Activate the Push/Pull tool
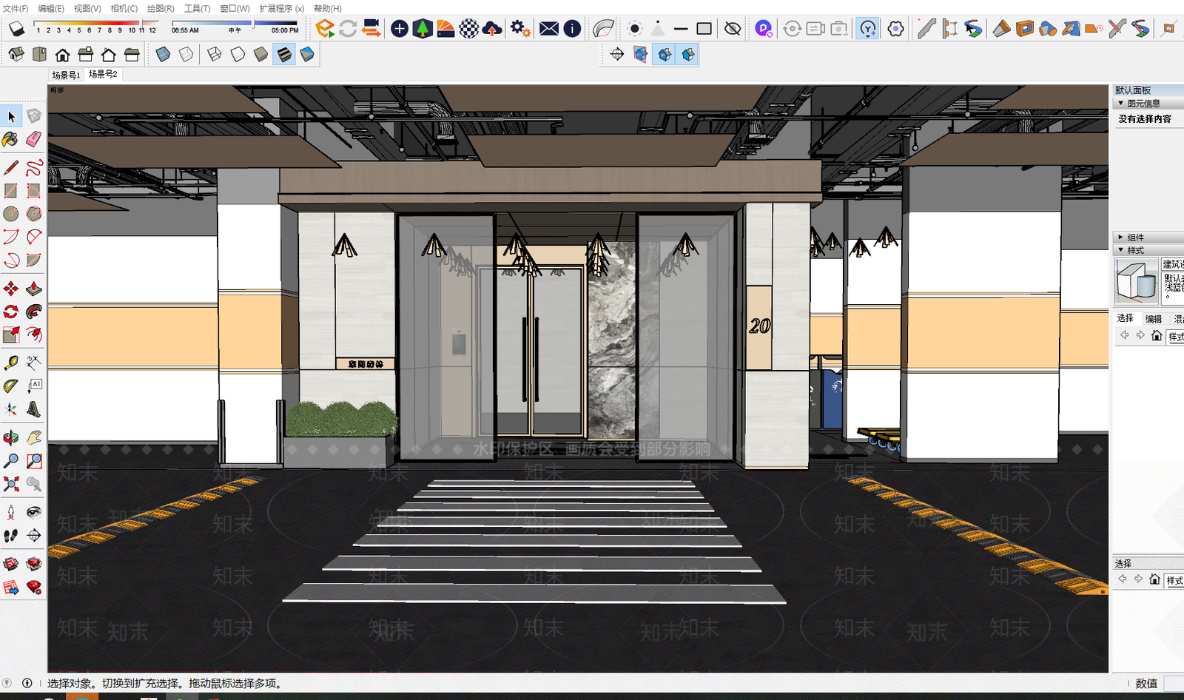Screen dimensions: 1184x700 34,289
